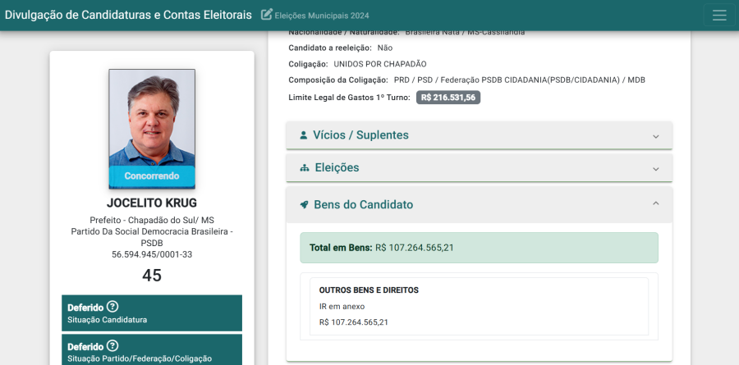Click the Bens do Candidato header title
Viewport: 739px width, 365px height.
point(364,205)
